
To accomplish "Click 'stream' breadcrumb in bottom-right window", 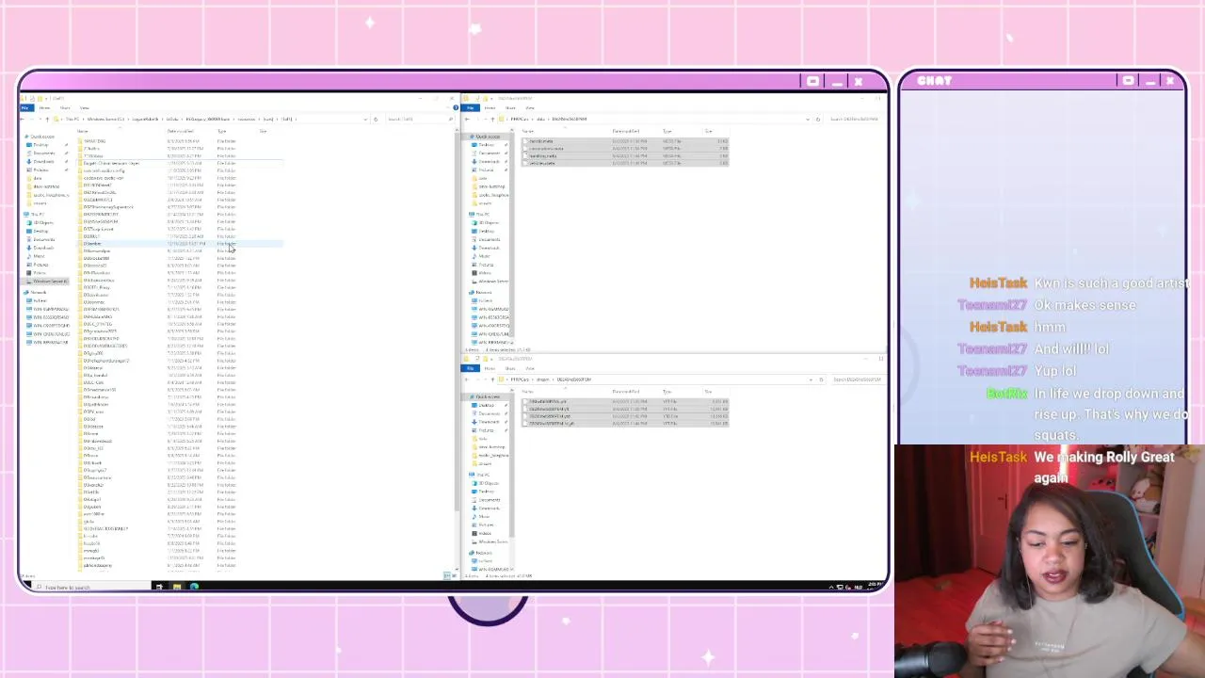I will [x=543, y=379].
